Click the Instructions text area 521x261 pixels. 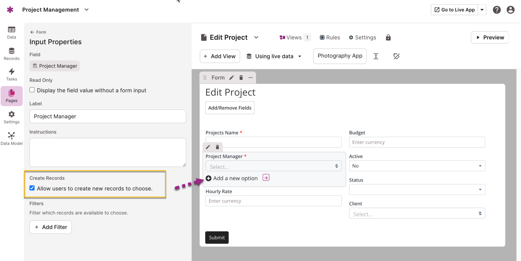pos(108,152)
